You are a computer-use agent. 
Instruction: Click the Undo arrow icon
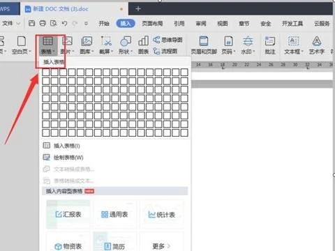(x=64, y=23)
